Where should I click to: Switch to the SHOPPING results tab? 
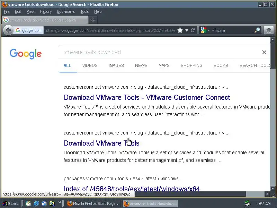[x=191, y=66]
